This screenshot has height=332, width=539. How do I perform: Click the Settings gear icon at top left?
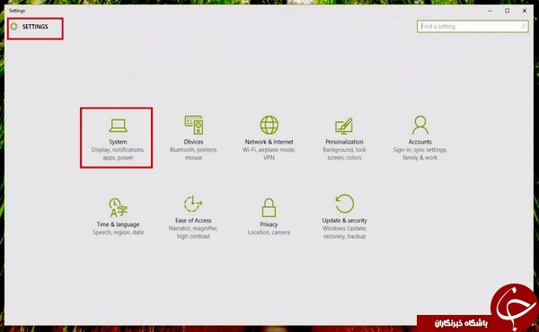[13, 26]
